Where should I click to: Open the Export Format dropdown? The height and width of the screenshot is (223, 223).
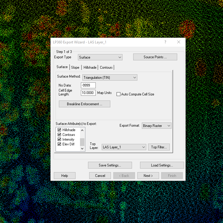(157, 126)
